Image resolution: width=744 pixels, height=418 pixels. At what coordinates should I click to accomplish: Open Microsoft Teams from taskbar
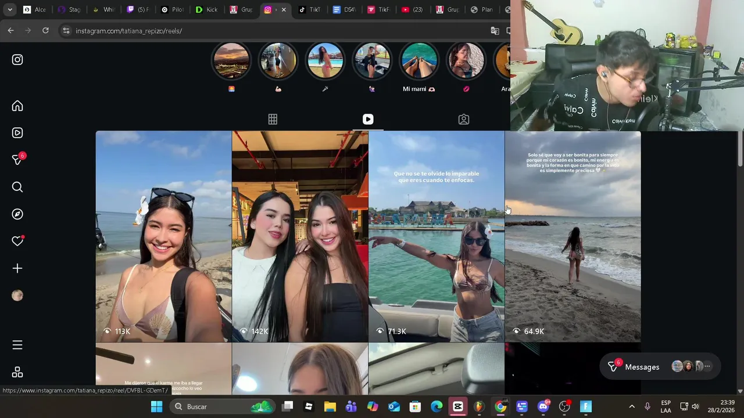coord(351,406)
